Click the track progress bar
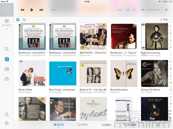The height and width of the screenshot is (129, 173). (87, 10)
